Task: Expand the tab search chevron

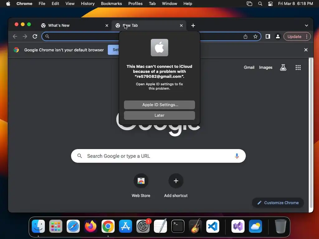Action: [307, 26]
